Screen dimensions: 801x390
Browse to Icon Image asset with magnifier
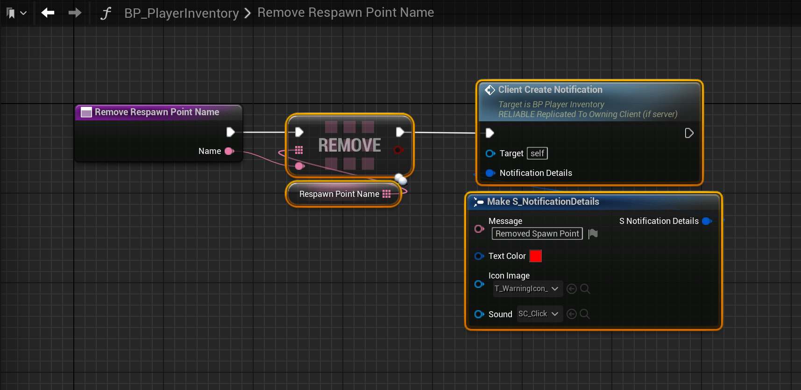(585, 289)
